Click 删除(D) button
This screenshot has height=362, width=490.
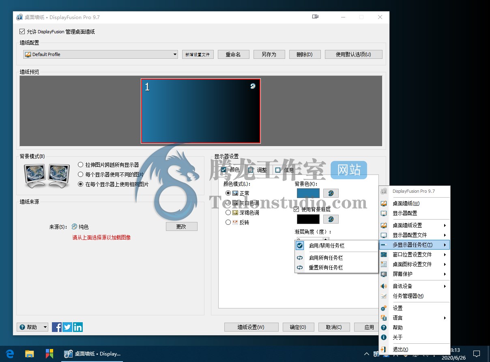coord(305,54)
